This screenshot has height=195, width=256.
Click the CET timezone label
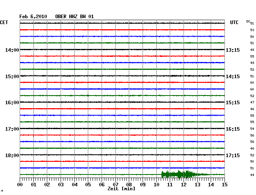(x=4, y=22)
